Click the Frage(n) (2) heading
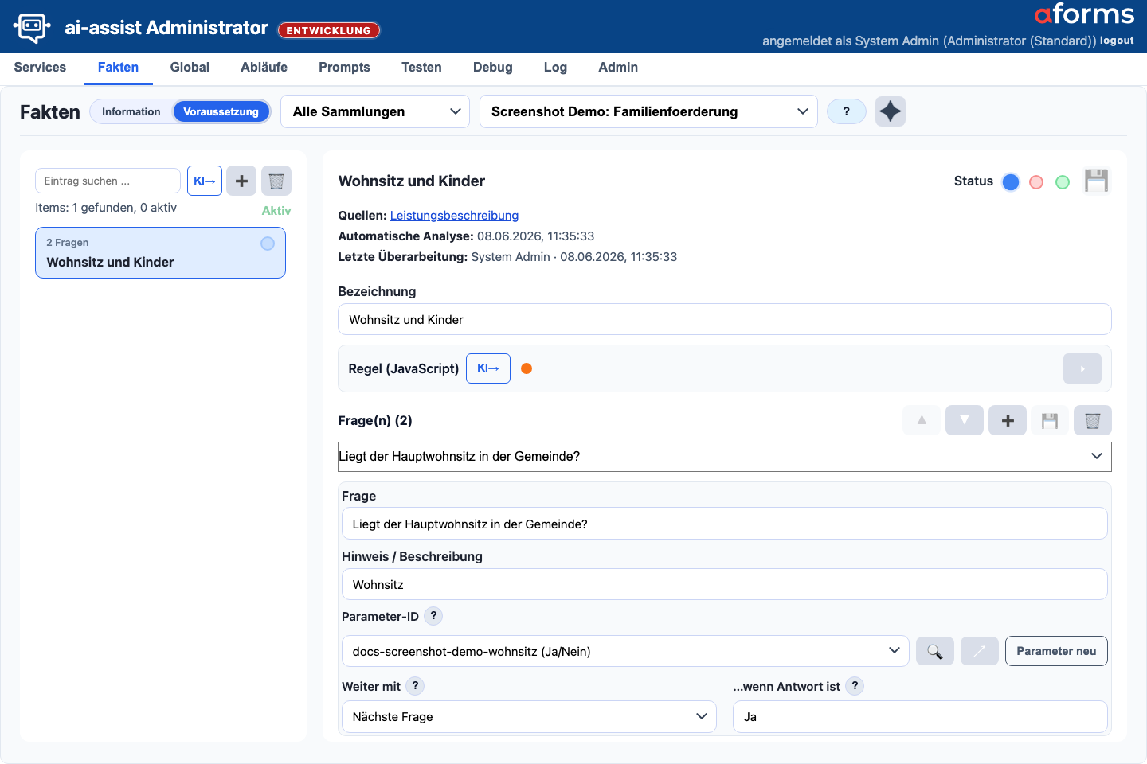The height and width of the screenshot is (764, 1147). click(x=375, y=420)
